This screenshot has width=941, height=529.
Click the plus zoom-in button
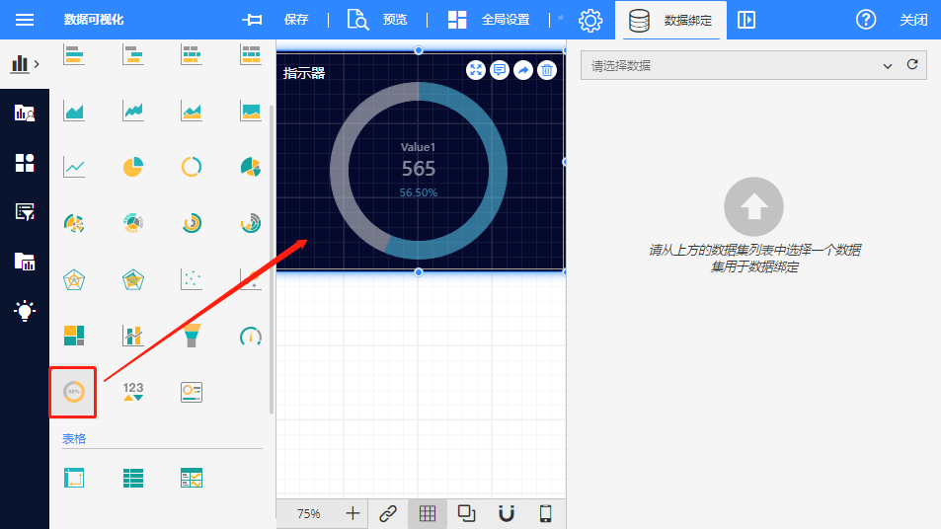click(x=353, y=513)
